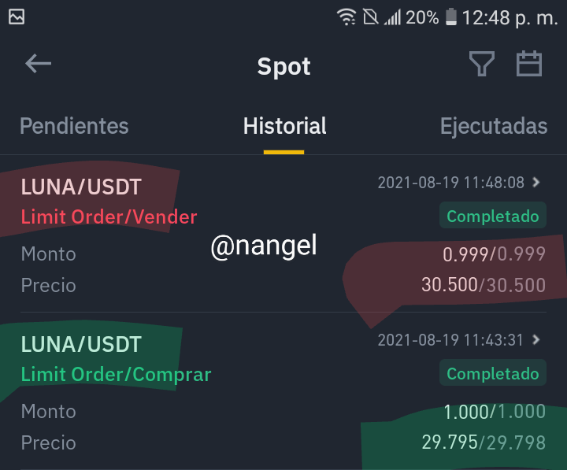
Task: Tap the 30.500/30.500 sell price value
Action: 484,284
